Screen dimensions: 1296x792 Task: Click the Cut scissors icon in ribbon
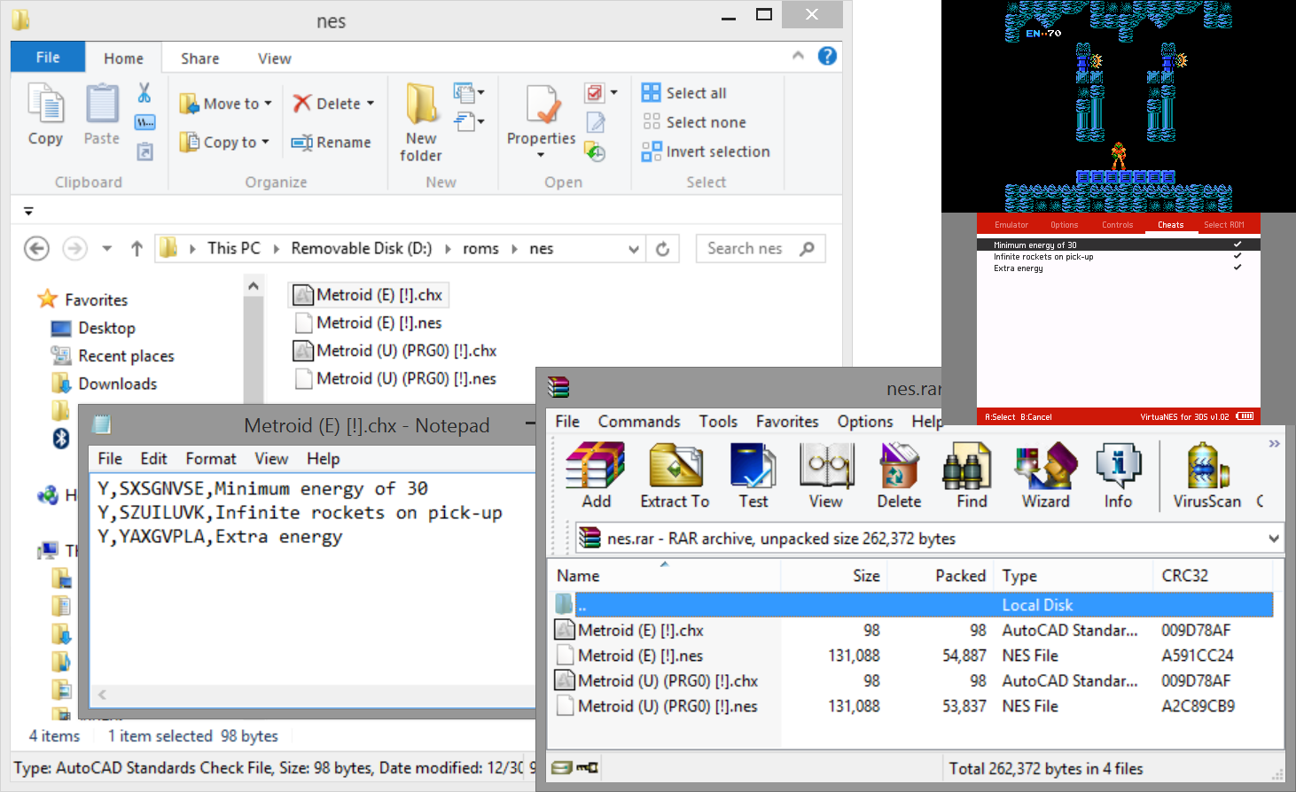tap(144, 92)
